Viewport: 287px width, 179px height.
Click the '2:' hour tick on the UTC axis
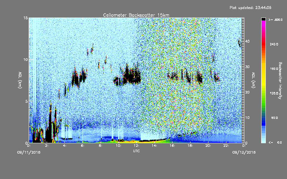click(x=47, y=146)
